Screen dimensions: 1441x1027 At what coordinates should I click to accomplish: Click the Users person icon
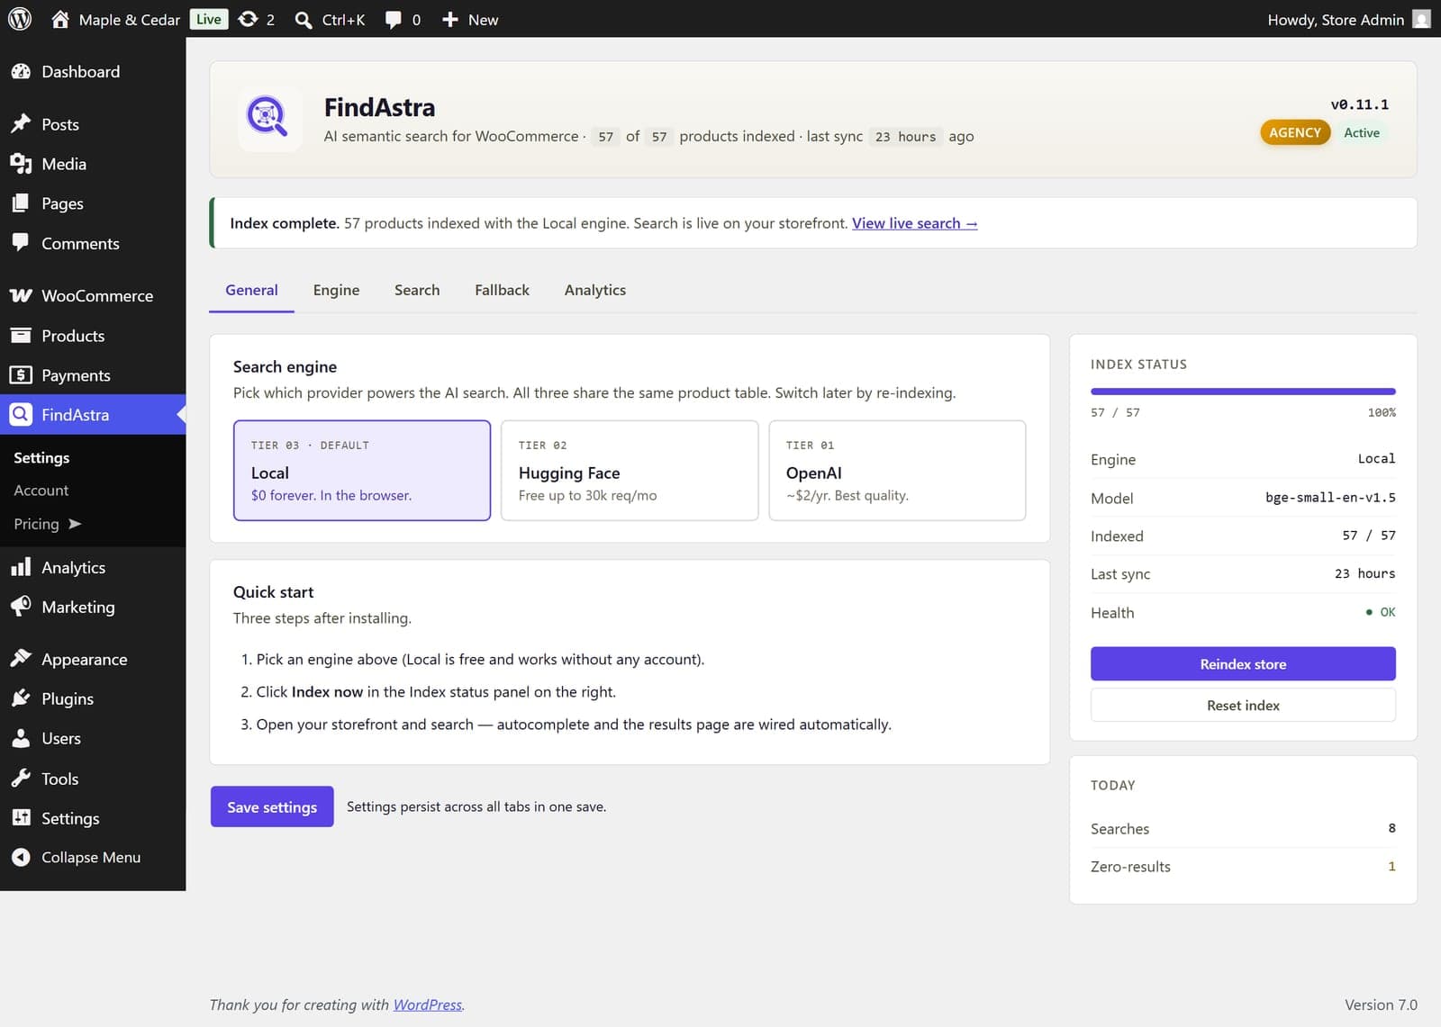point(21,738)
